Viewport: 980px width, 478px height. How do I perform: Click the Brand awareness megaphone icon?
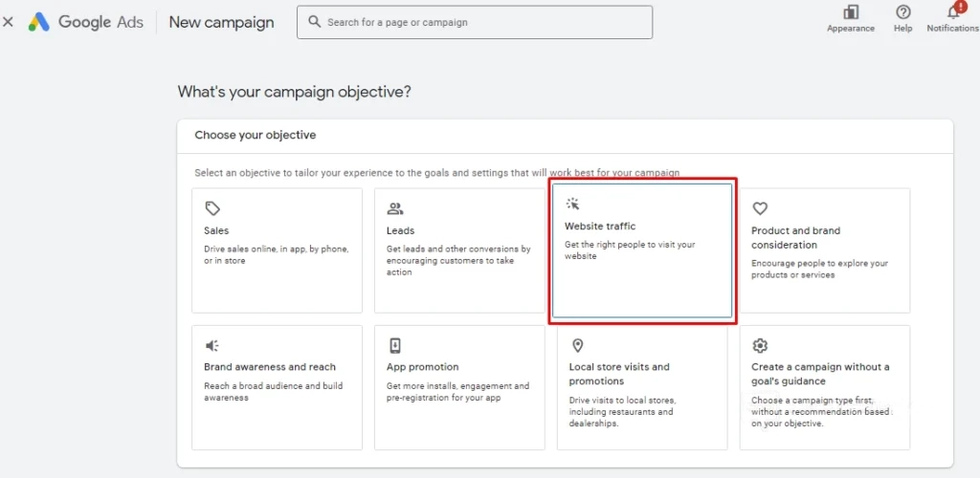(212, 345)
